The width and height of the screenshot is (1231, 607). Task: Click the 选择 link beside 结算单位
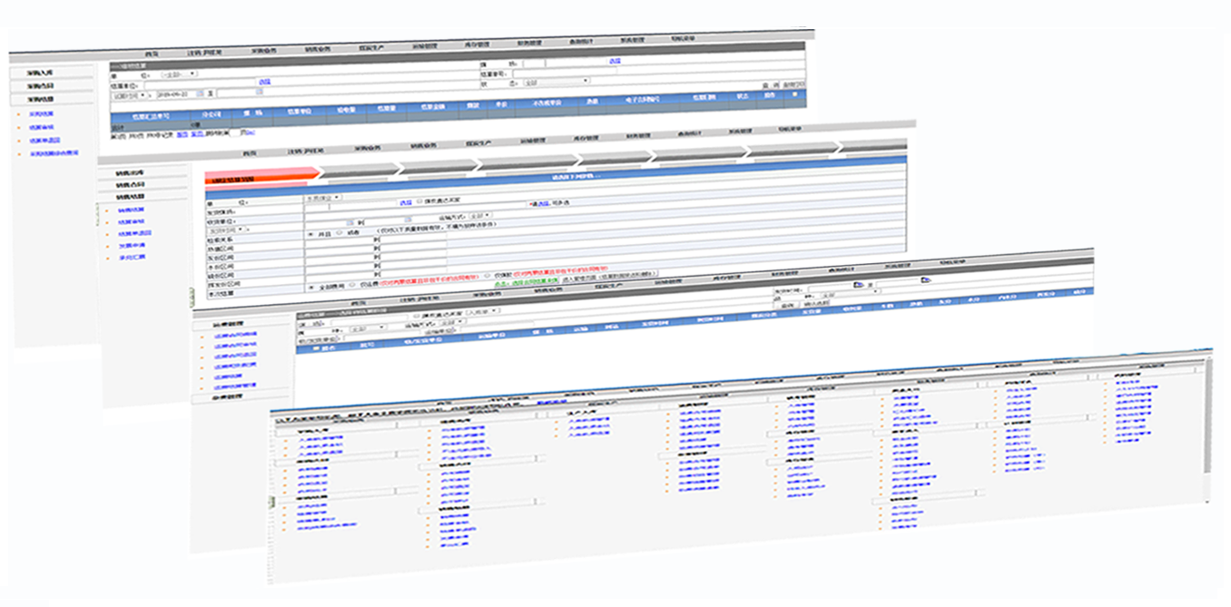[x=264, y=82]
